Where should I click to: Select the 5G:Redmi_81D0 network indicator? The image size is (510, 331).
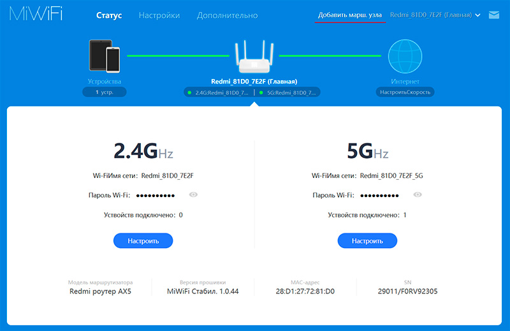(289, 92)
